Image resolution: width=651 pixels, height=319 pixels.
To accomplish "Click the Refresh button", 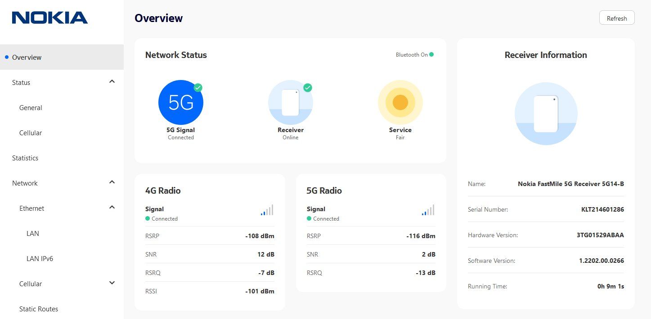I will [x=617, y=18].
